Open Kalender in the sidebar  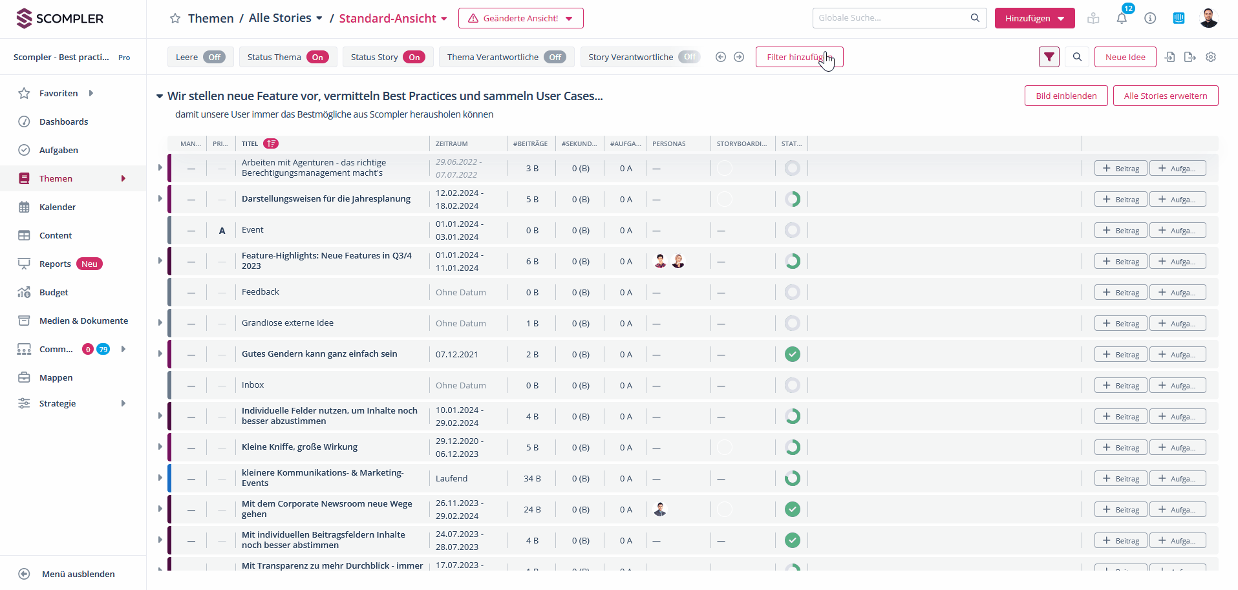[x=58, y=207]
